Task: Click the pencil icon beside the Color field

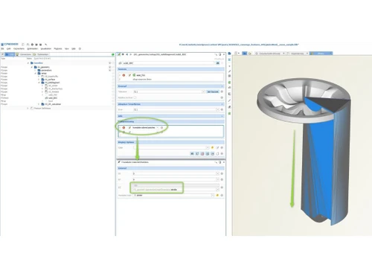Action: (x=217, y=147)
